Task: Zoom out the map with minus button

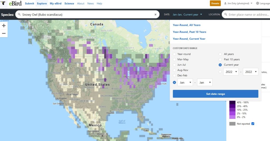Action: pyautogui.click(x=4, y=33)
